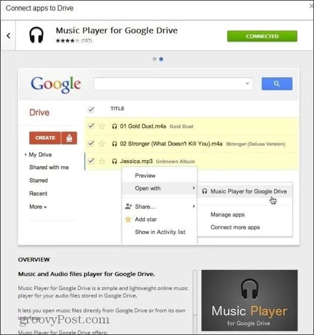Click headphones icon beside Jessica.mp3
Screen dimensions: 314x335
(x=115, y=161)
